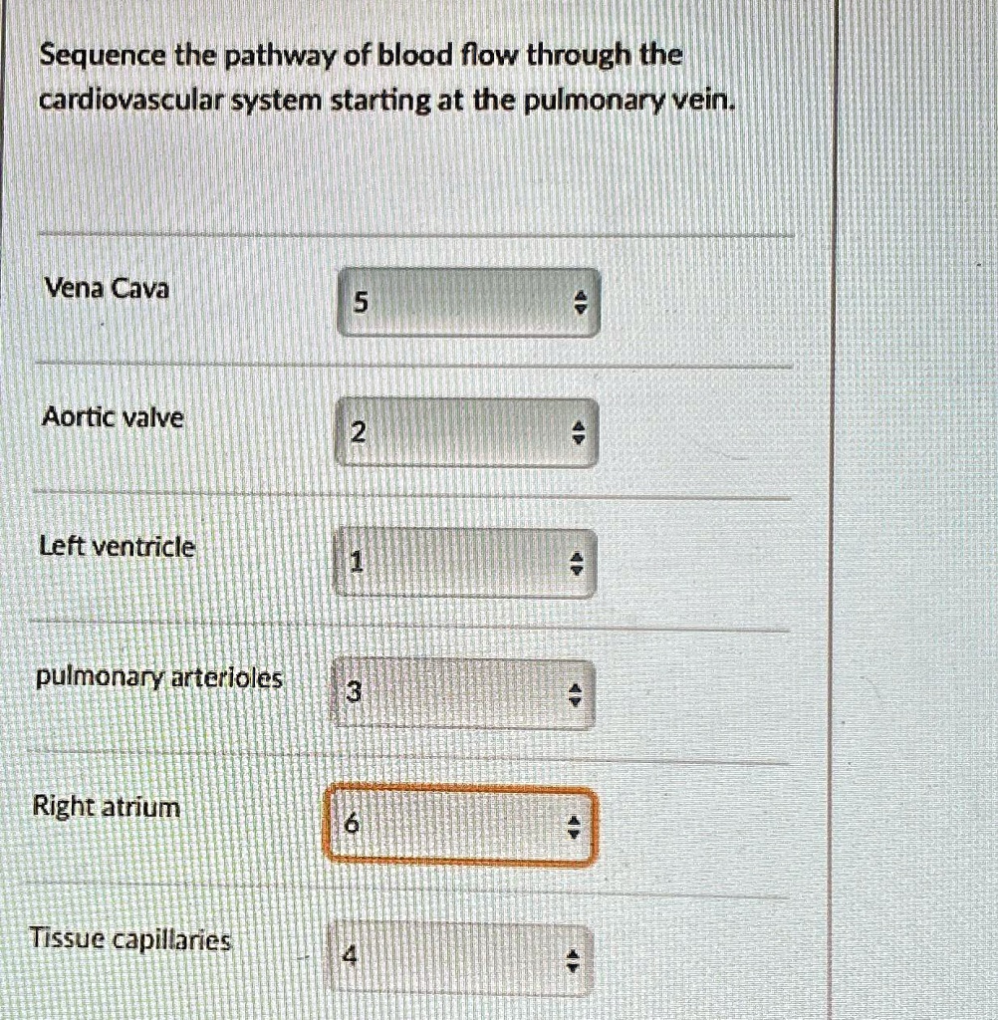Screen dimensions: 998x1020
Task: Click the Right atrium label
Action: [x=104, y=808]
